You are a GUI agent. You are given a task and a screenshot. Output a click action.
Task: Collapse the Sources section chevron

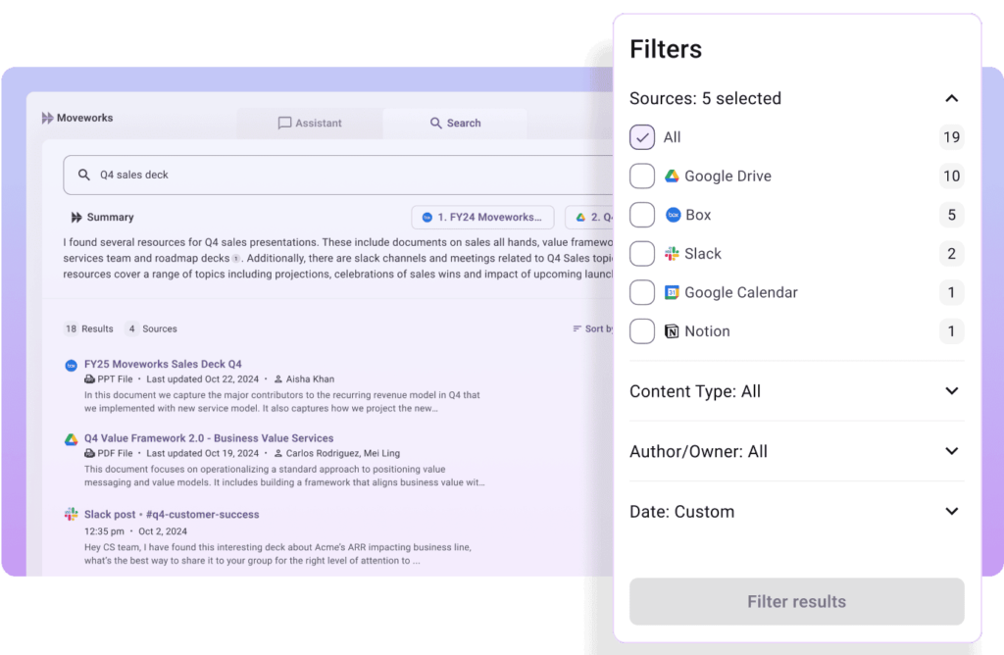point(950,98)
